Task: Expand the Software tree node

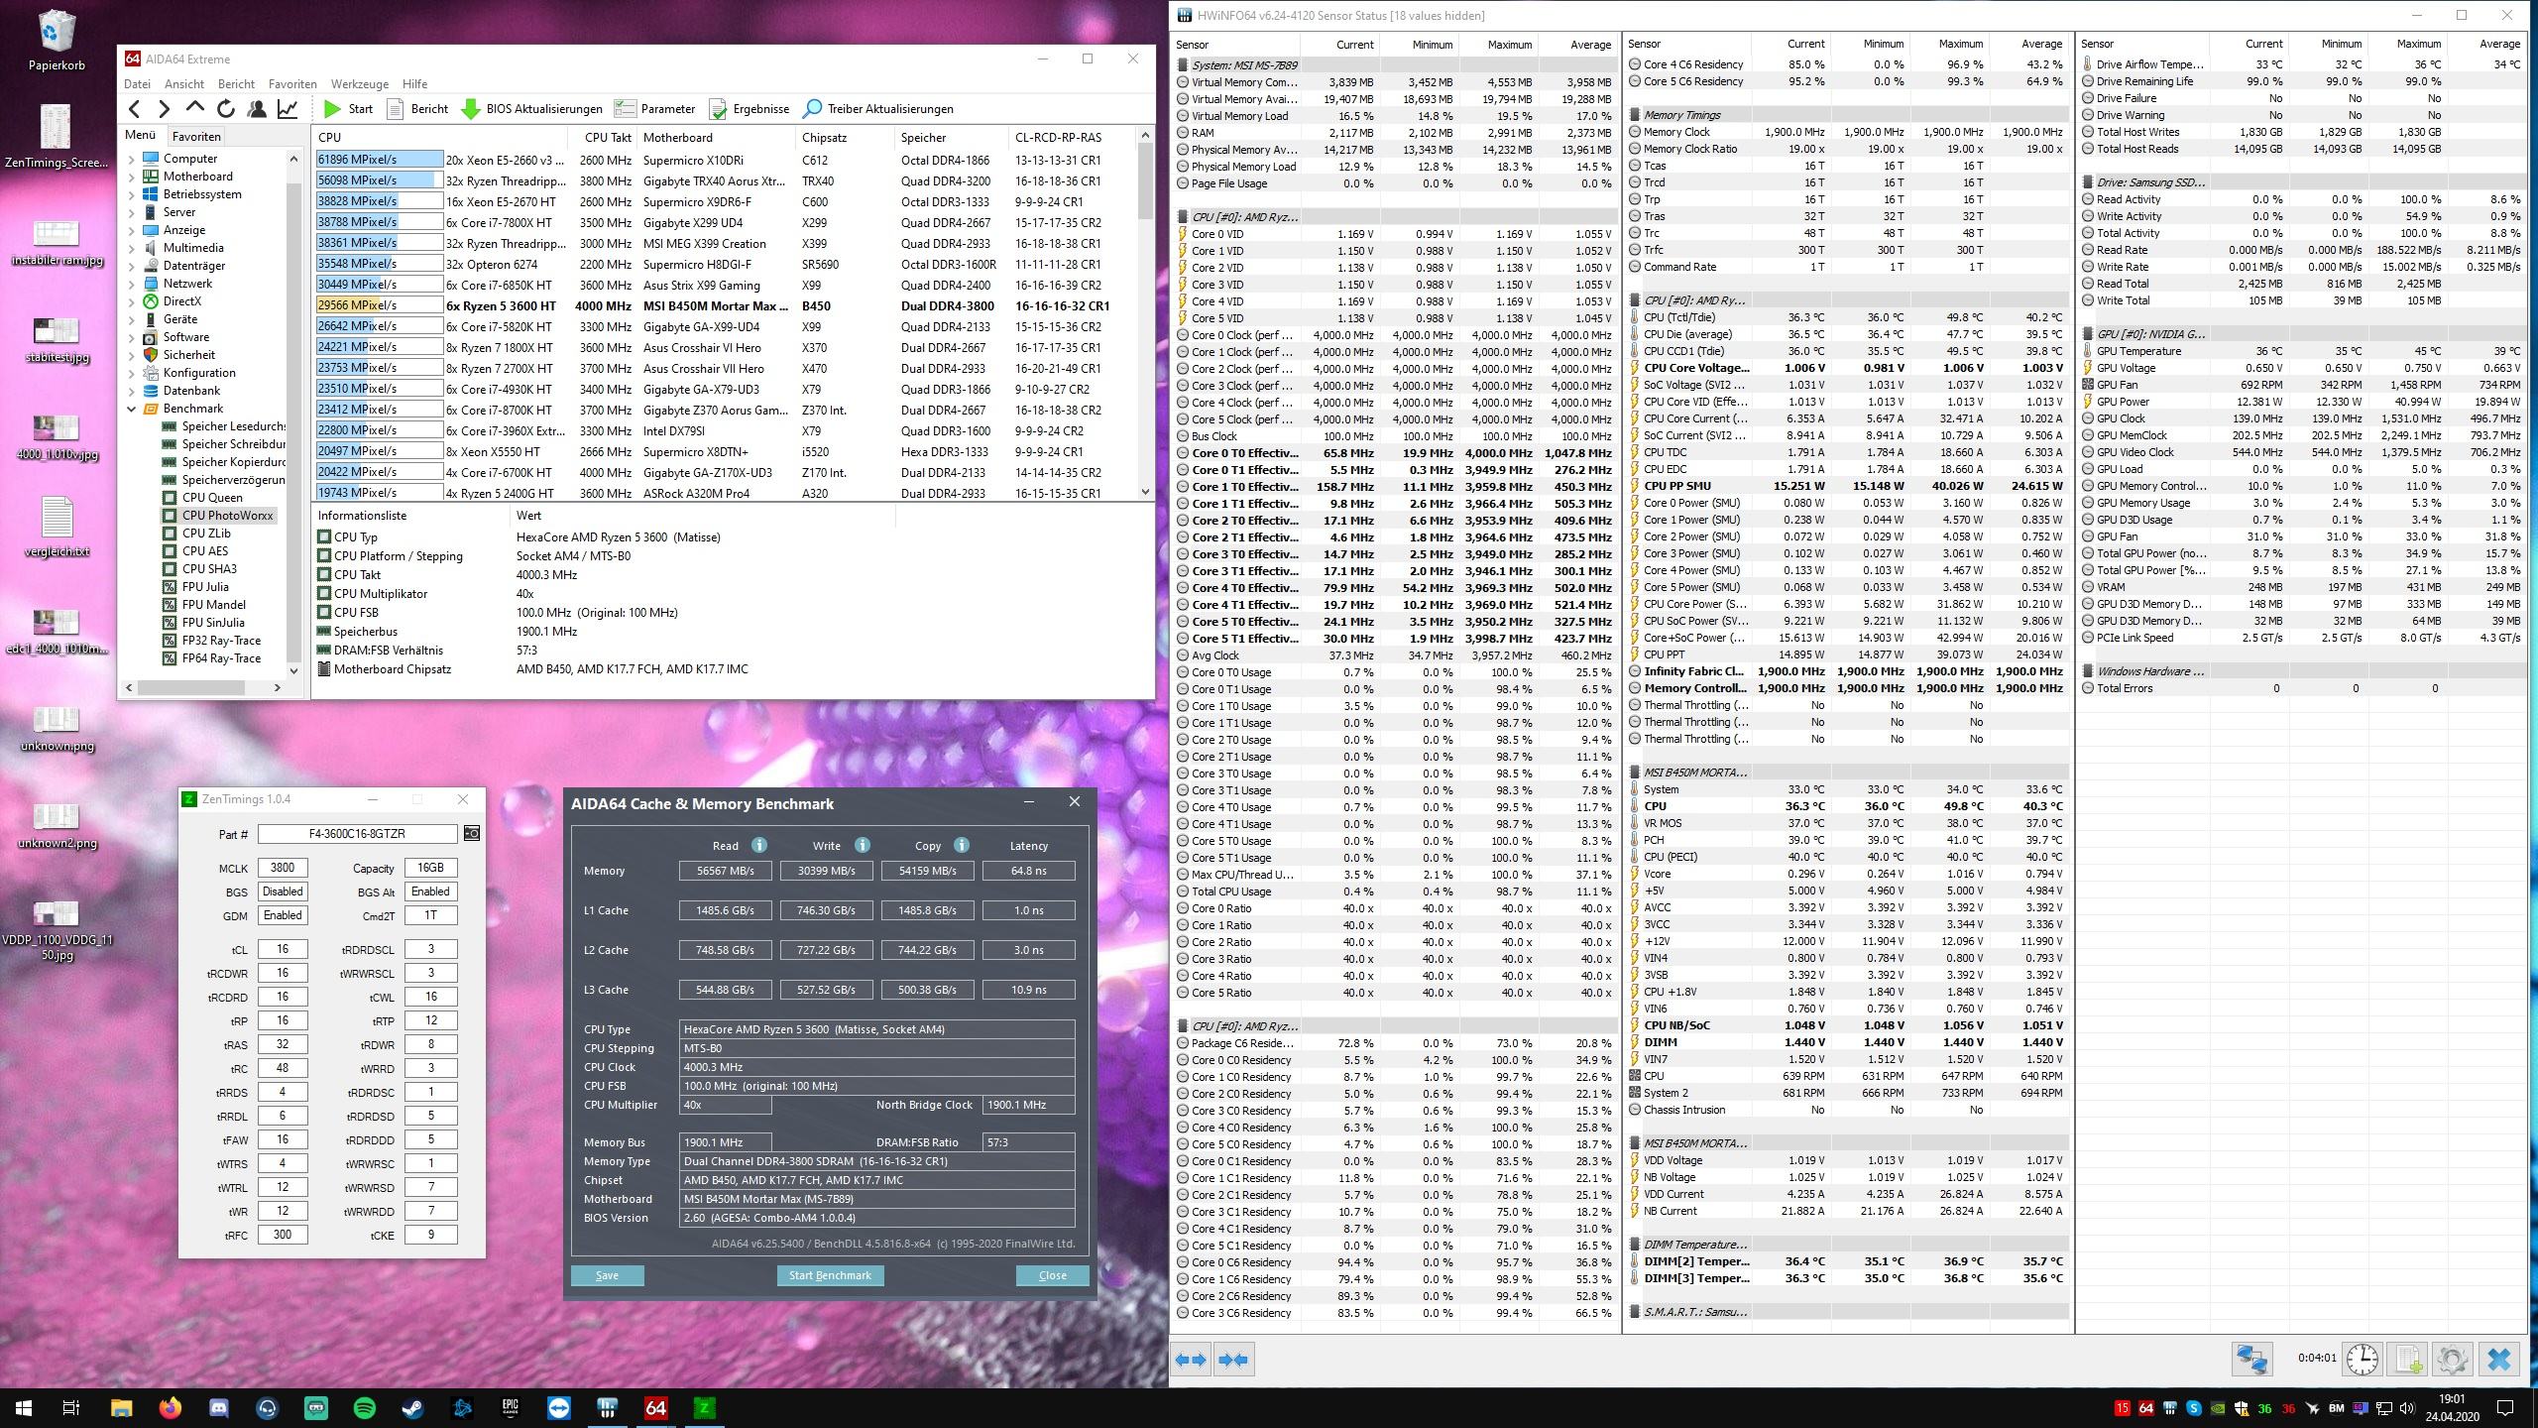Action: (x=132, y=337)
